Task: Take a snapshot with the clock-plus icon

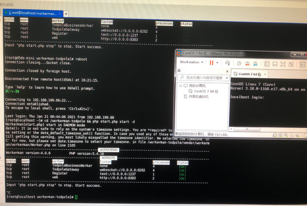Action: pyautogui.click(x=239, y=63)
